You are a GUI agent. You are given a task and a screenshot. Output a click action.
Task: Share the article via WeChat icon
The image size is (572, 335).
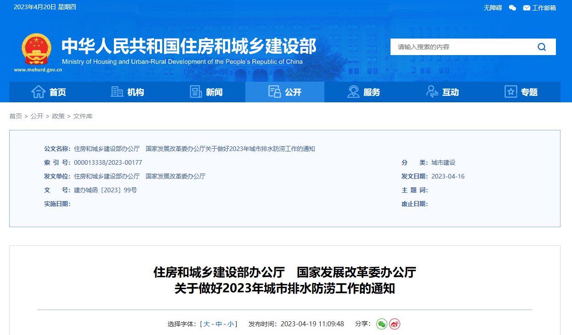pyautogui.click(x=382, y=324)
